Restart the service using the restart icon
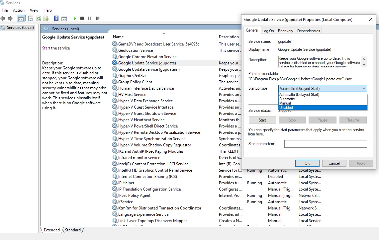 click(97, 18)
